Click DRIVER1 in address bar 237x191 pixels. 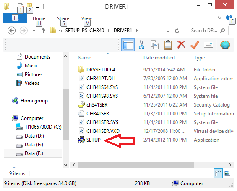click(123, 31)
